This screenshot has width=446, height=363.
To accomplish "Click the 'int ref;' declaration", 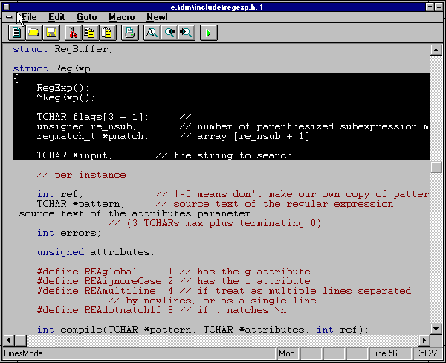I will 60,194.
